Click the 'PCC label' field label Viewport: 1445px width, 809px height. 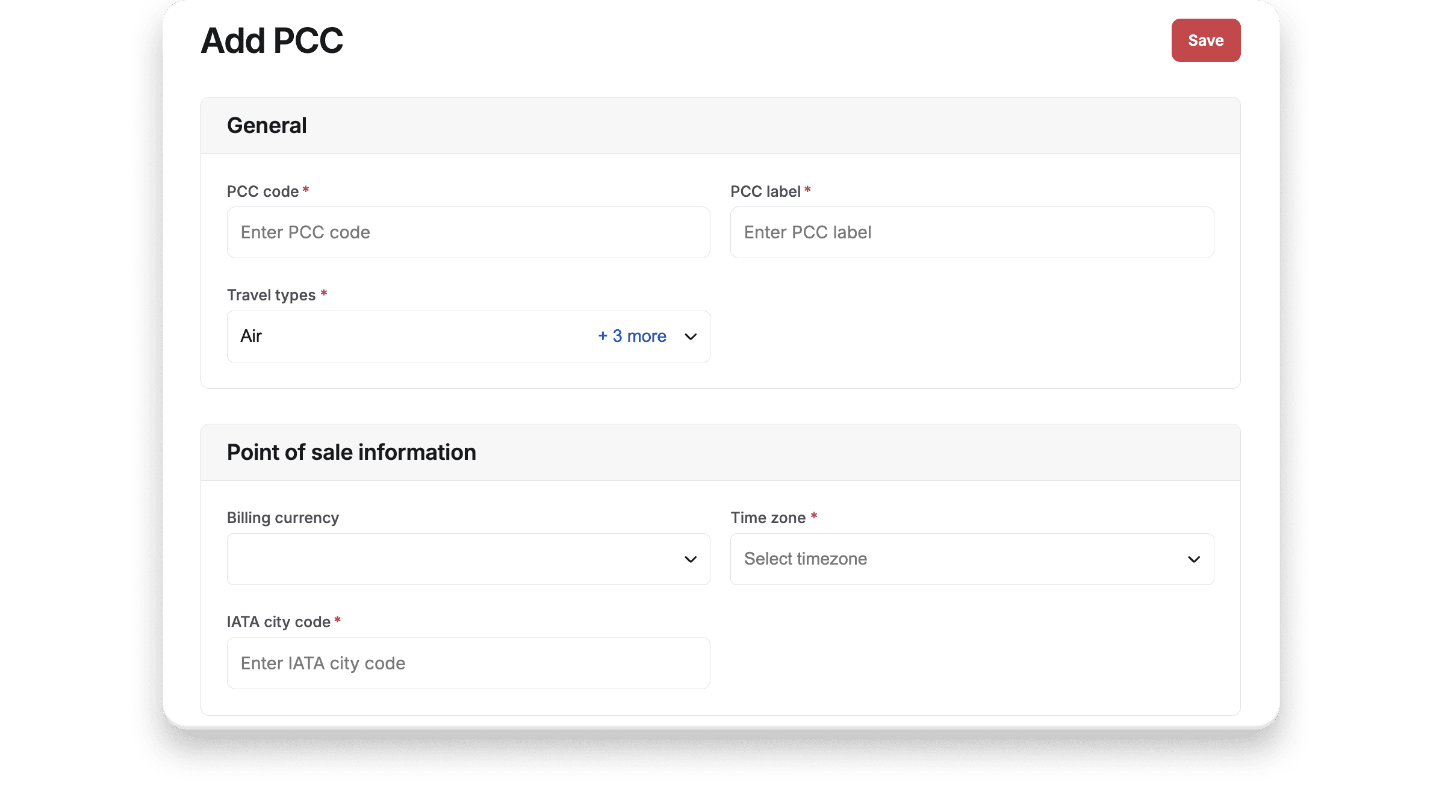(765, 191)
